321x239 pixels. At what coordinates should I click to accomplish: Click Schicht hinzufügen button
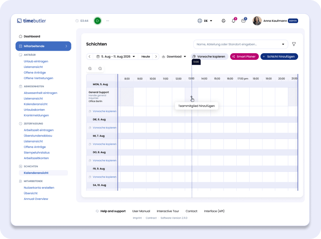pyautogui.click(x=279, y=57)
